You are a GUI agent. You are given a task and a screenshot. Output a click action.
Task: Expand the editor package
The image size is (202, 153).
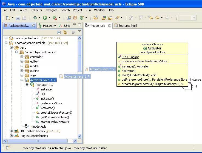point(22,61)
